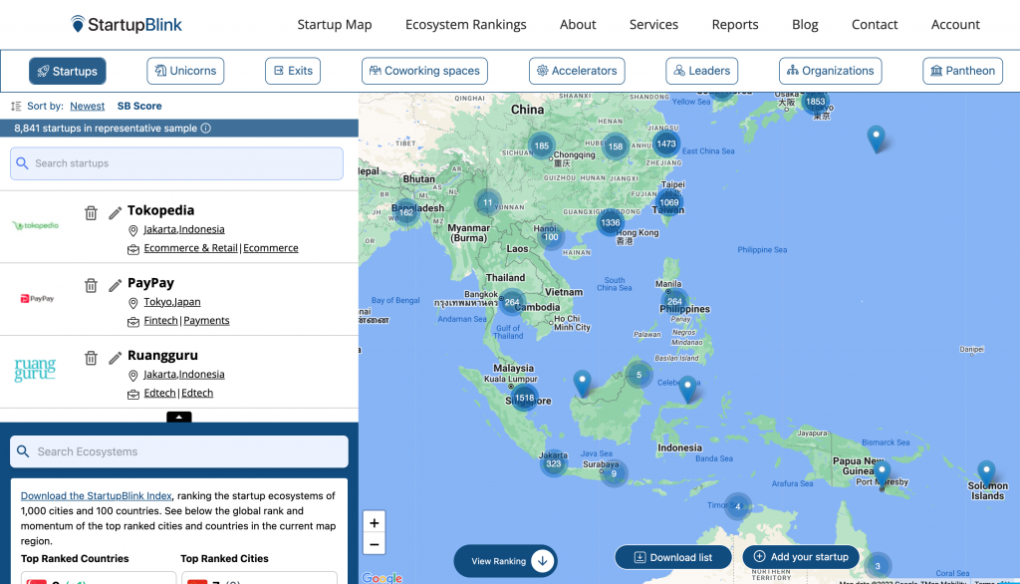Open the Ecosystem Rankings menu
Viewport: 1020px width, 584px height.
pyautogui.click(x=465, y=24)
